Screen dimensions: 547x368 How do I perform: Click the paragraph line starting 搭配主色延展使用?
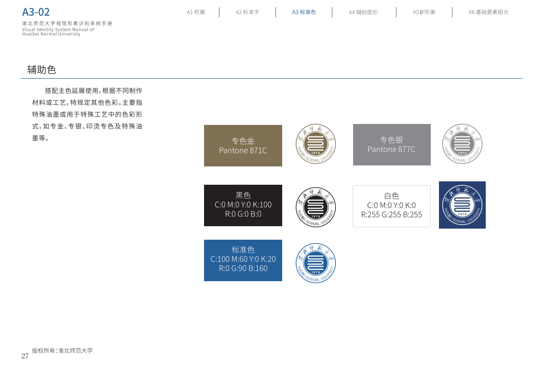tap(94, 91)
